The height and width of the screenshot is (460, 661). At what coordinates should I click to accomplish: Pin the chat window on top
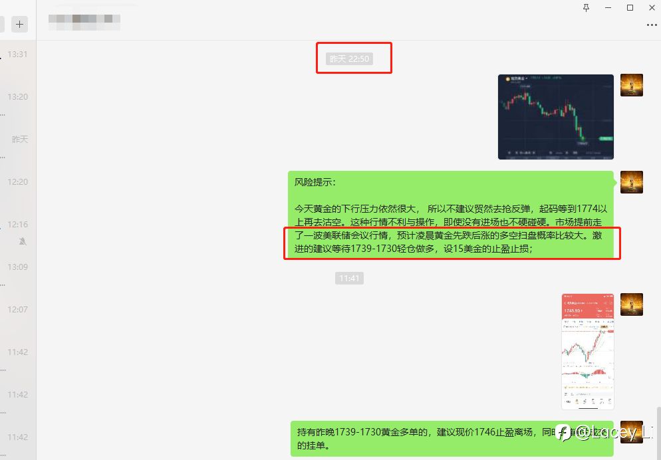(x=586, y=7)
